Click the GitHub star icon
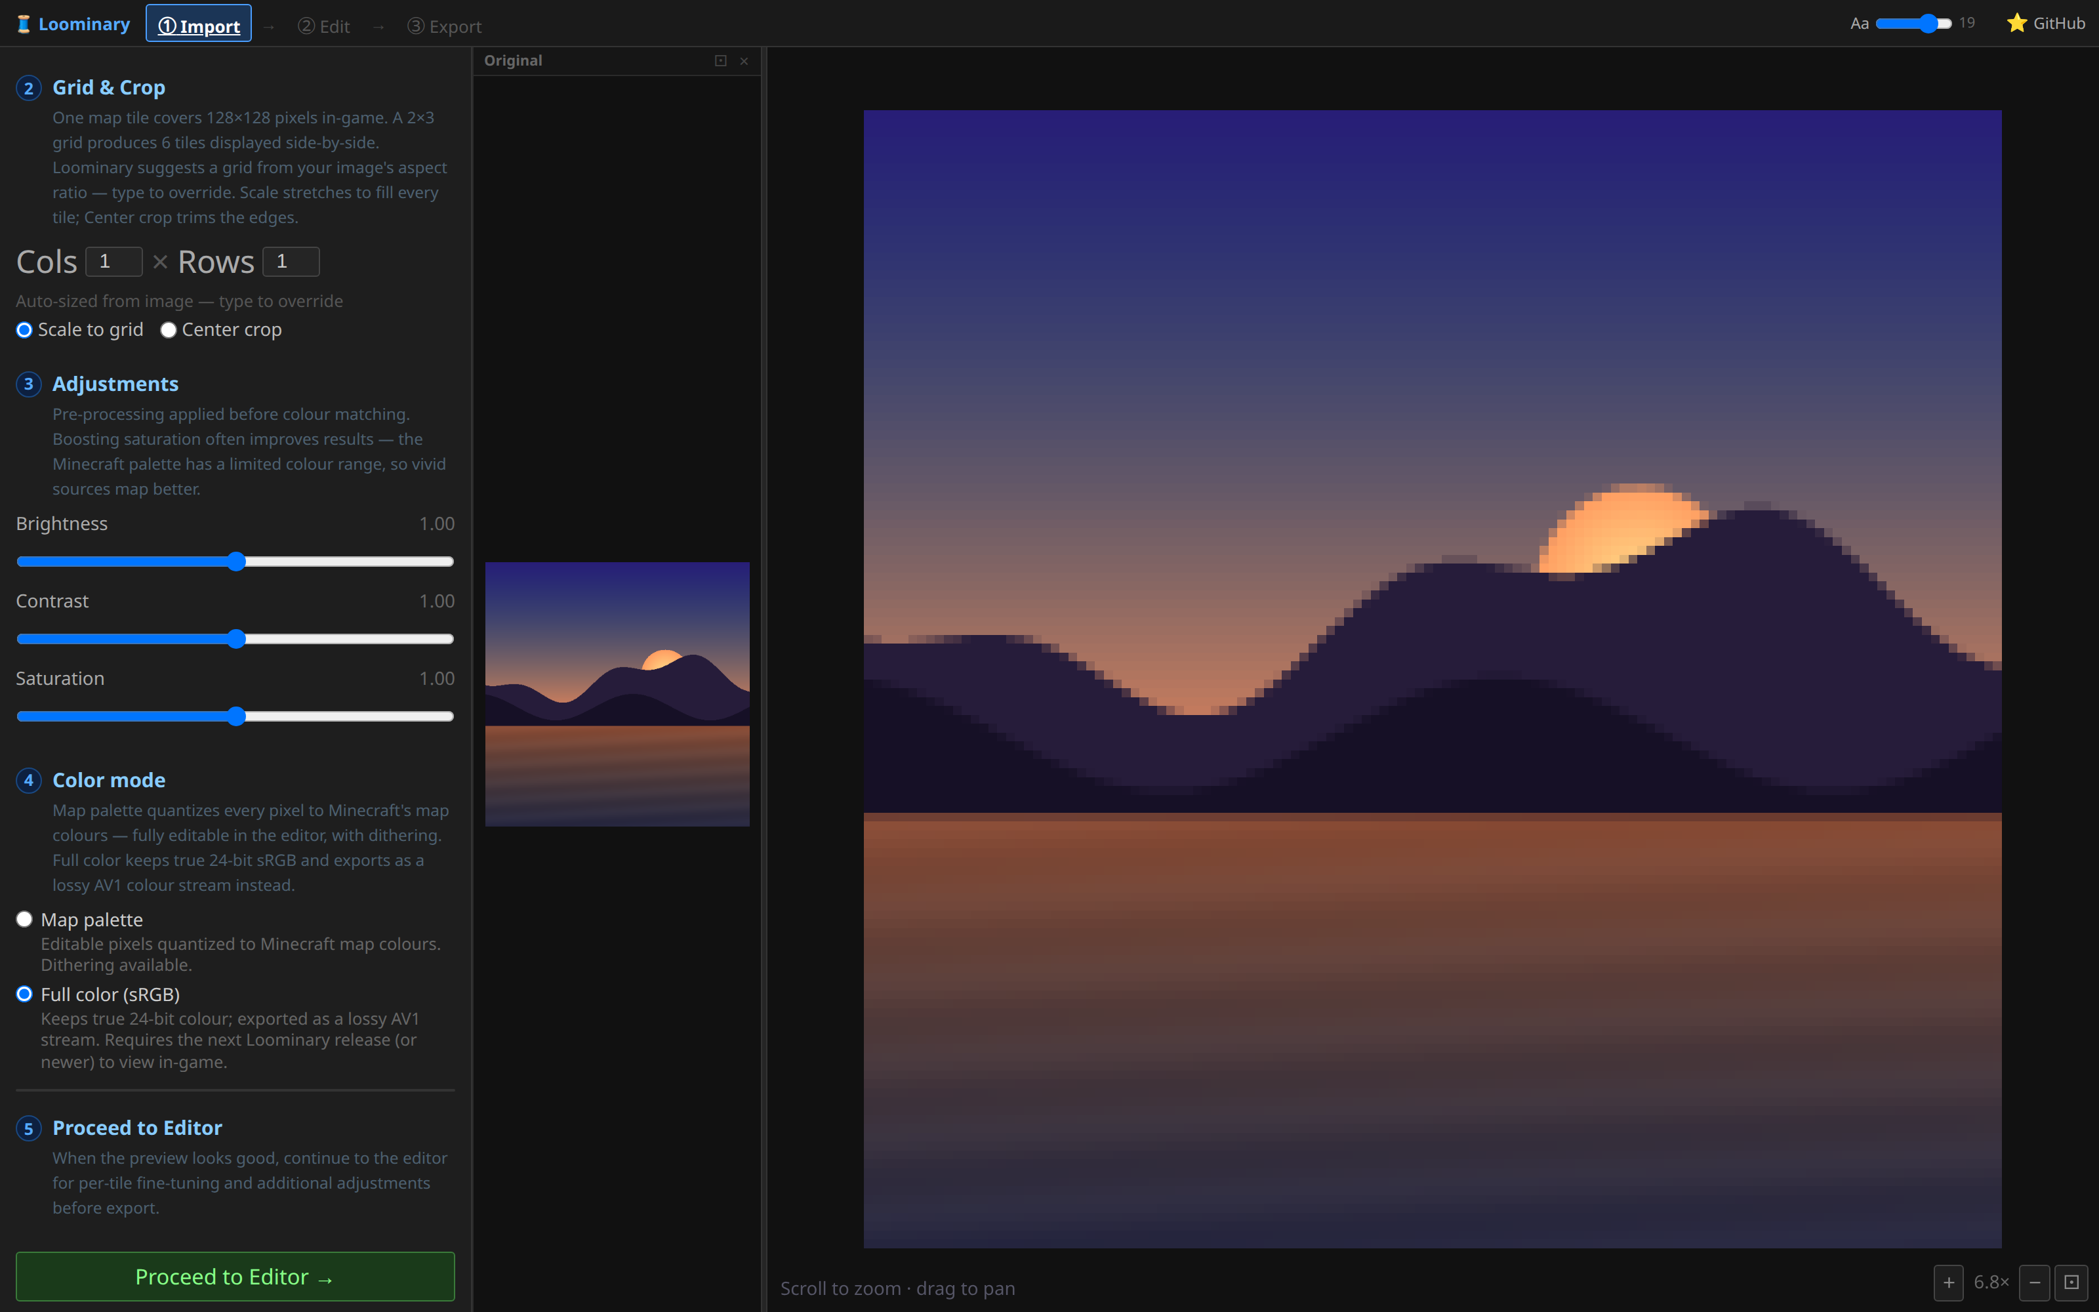The width and height of the screenshot is (2099, 1312). [2016, 24]
